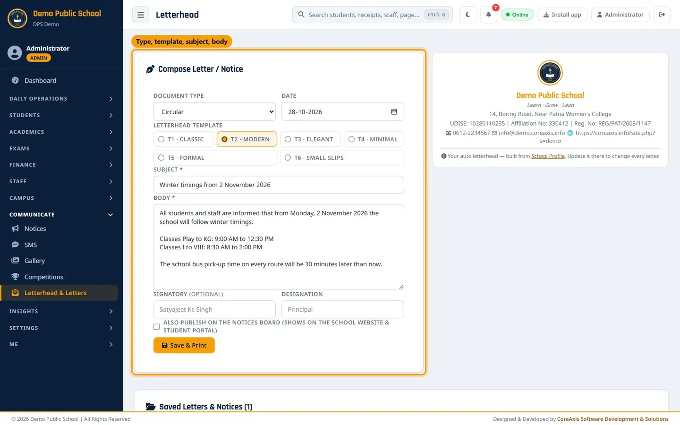Screen dimensions: 680x425
Task: Open notifications bell icon
Action: click(x=489, y=15)
